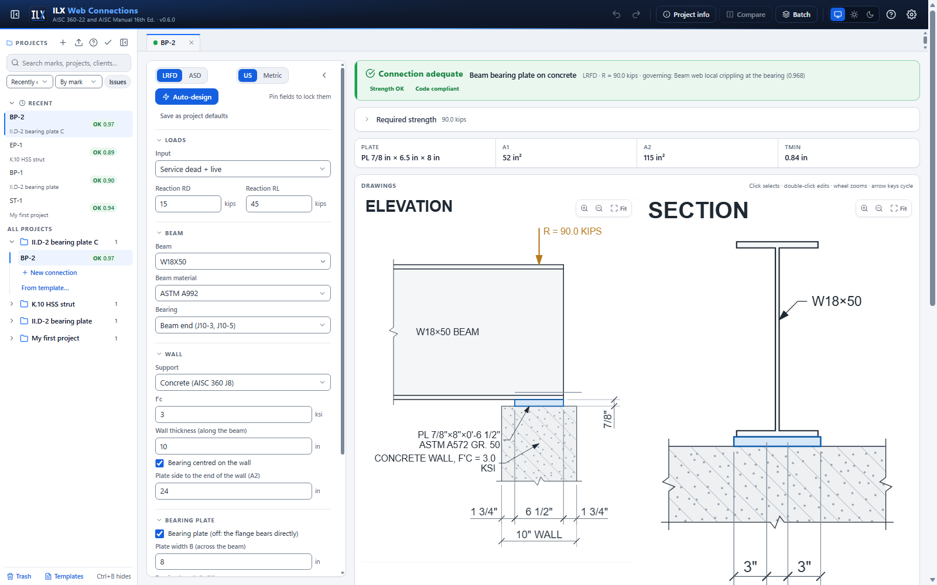Image resolution: width=937 pixels, height=585 pixels.
Task: Expand the K.10 HSS strut project folder
Action: (12, 304)
